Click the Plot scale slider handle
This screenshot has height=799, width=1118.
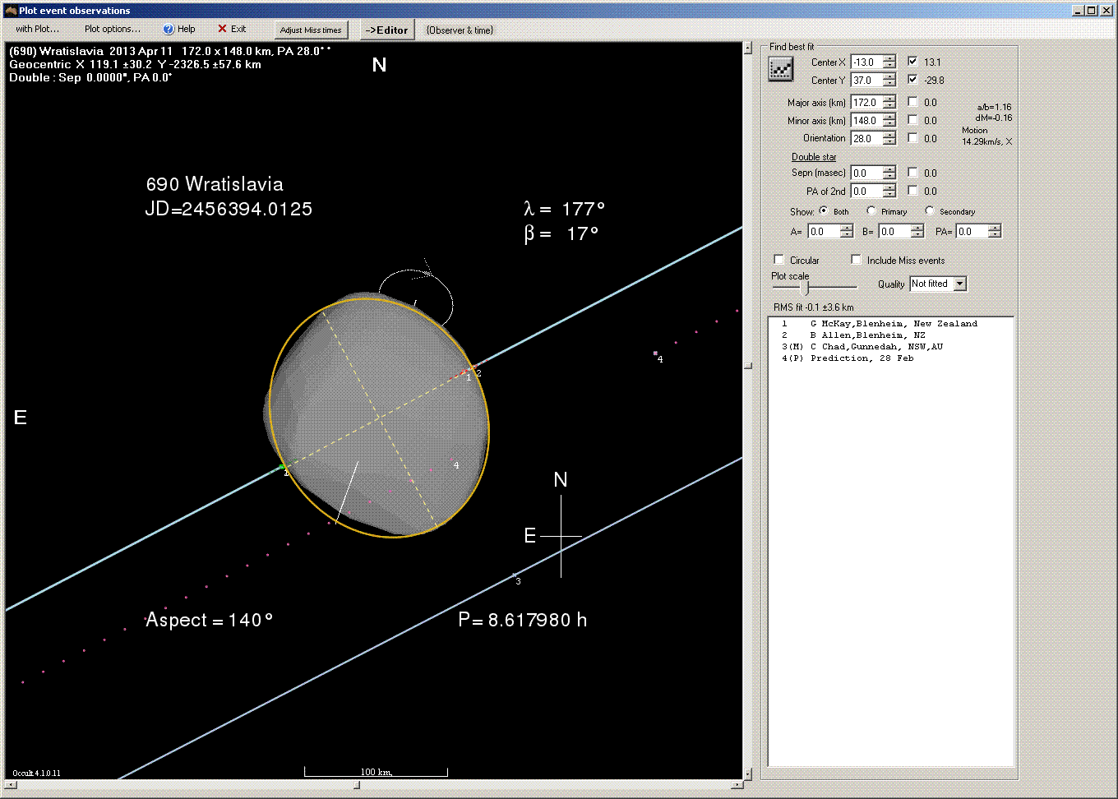click(805, 287)
